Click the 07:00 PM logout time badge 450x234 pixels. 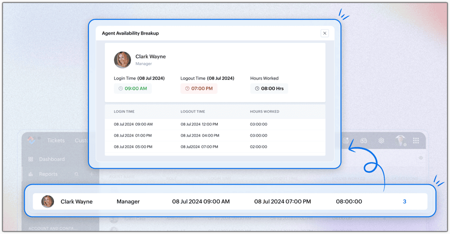[199, 88]
